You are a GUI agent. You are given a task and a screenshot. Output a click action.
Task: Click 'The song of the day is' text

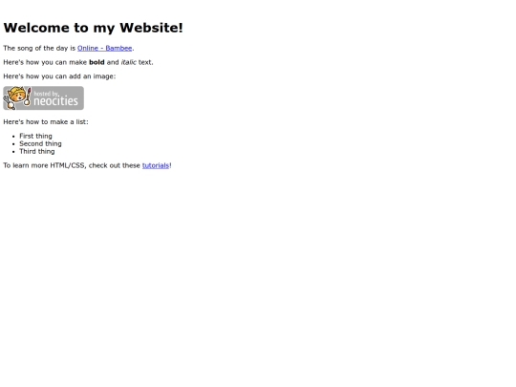(x=39, y=48)
